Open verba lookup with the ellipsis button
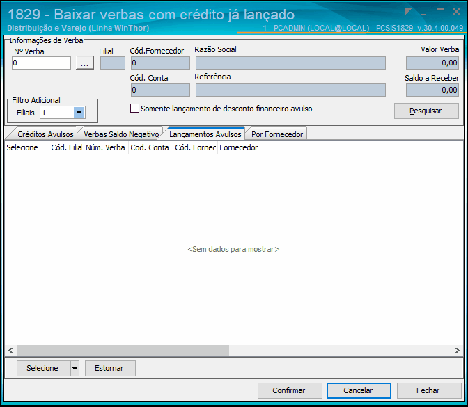This screenshot has height=407, width=468. coord(85,63)
